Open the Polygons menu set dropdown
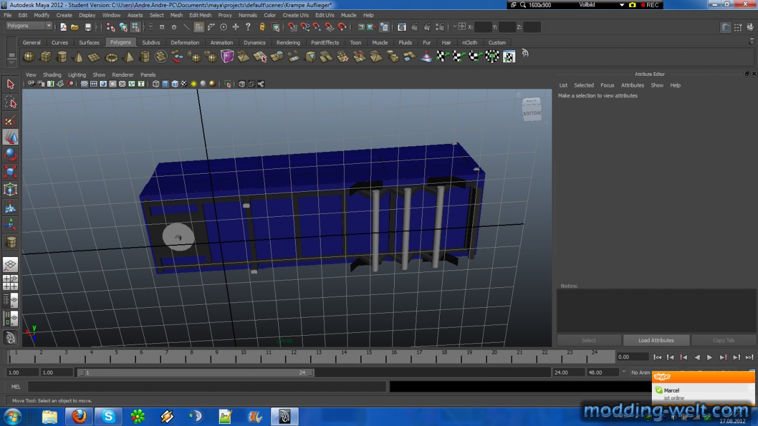This screenshot has height=426, width=758. (29, 26)
